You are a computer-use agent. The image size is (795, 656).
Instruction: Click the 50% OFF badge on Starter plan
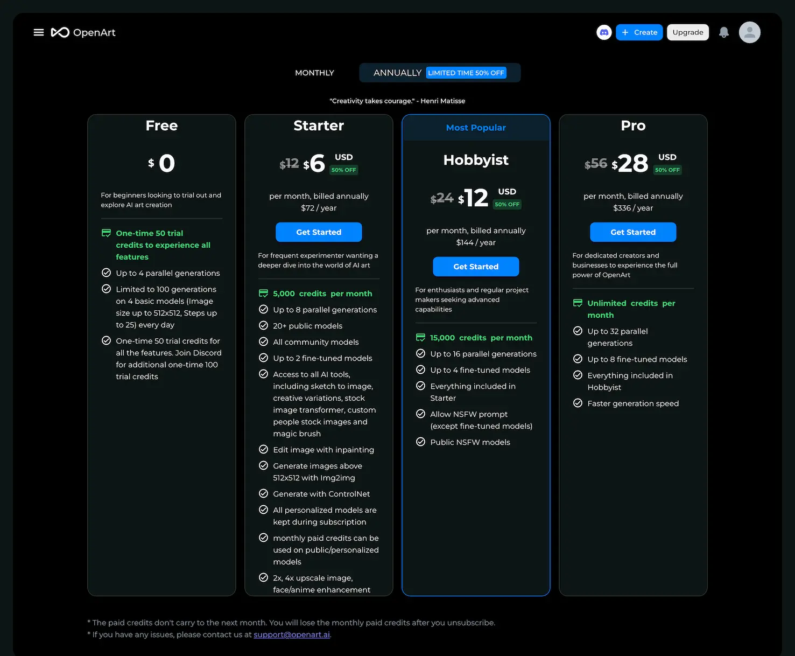[x=343, y=170]
